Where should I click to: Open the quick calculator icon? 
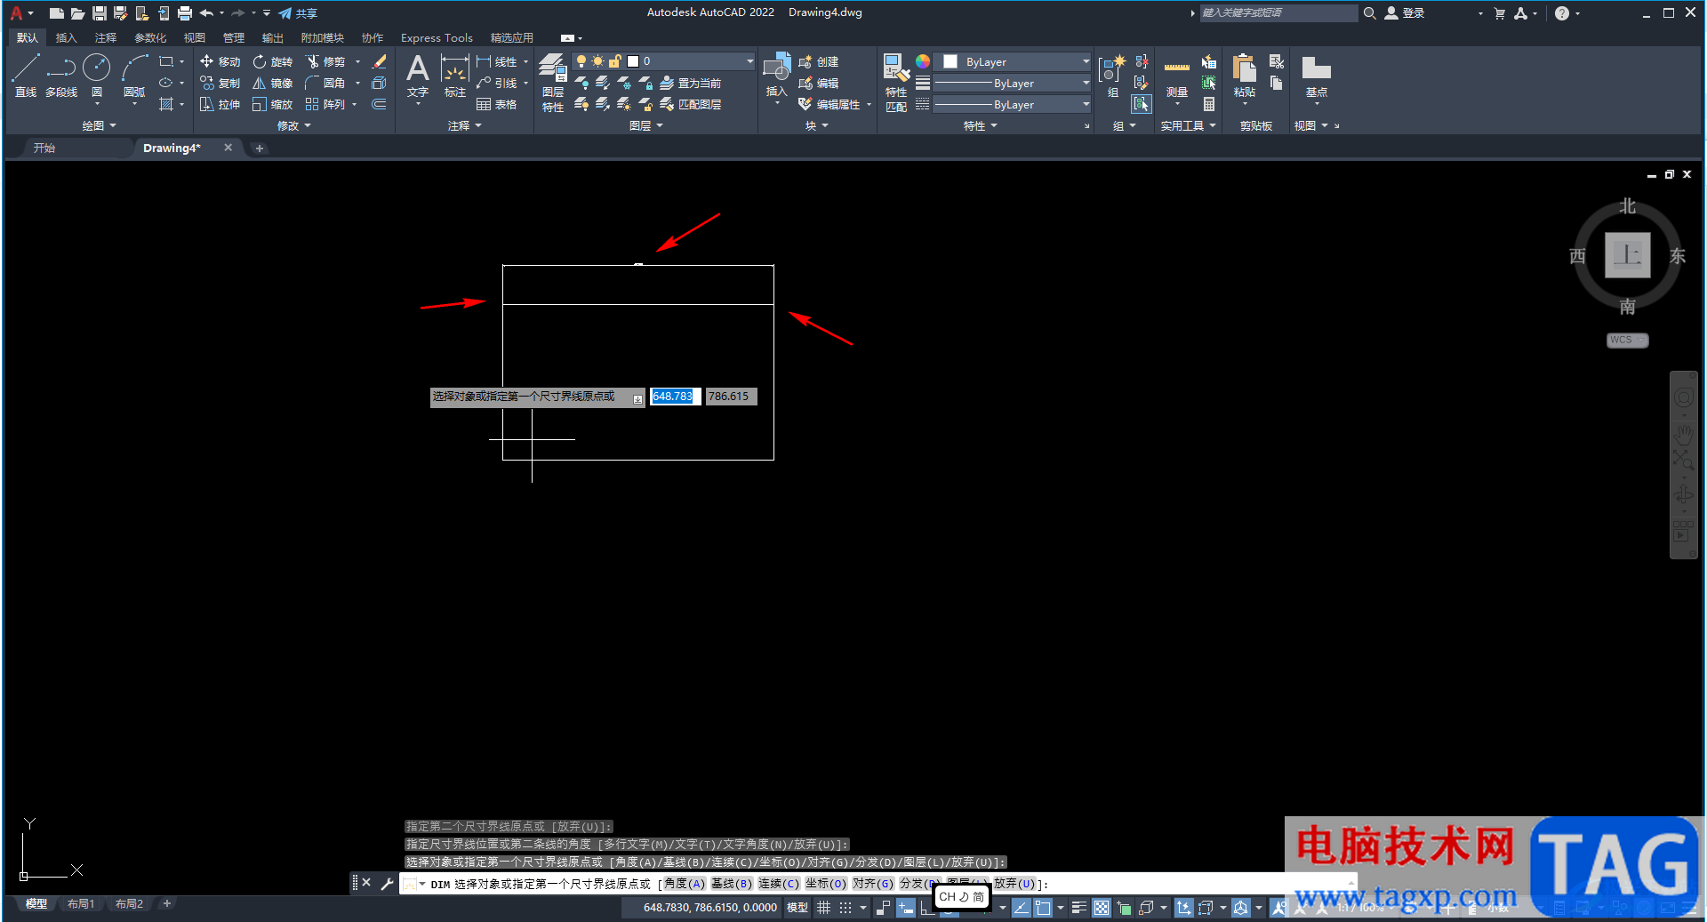point(1209,104)
